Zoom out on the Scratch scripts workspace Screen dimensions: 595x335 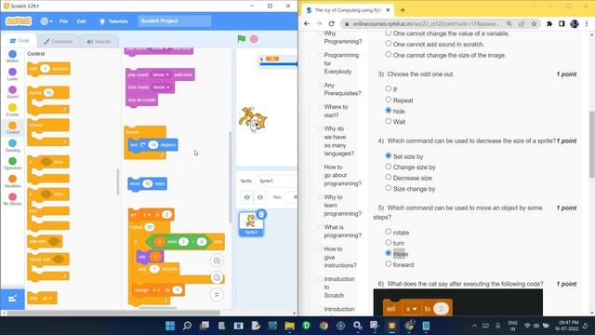click(217, 277)
